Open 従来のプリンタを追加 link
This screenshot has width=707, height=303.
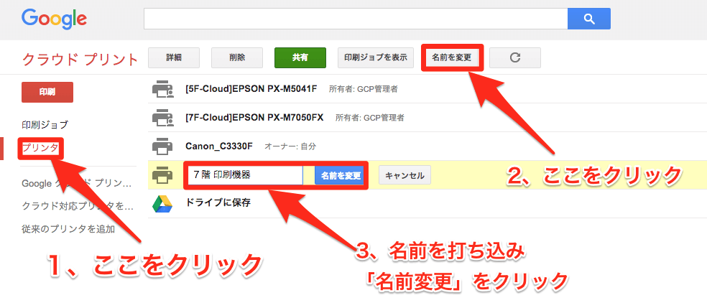(68, 229)
